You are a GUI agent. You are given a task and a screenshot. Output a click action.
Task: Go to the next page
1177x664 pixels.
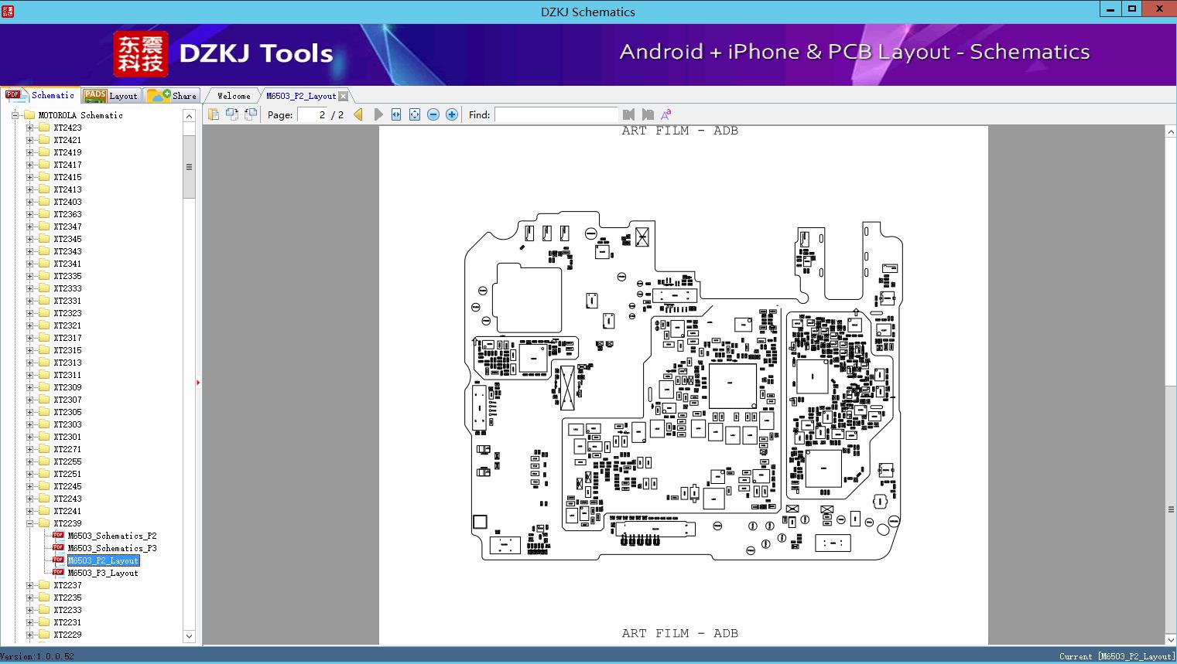[x=378, y=114]
